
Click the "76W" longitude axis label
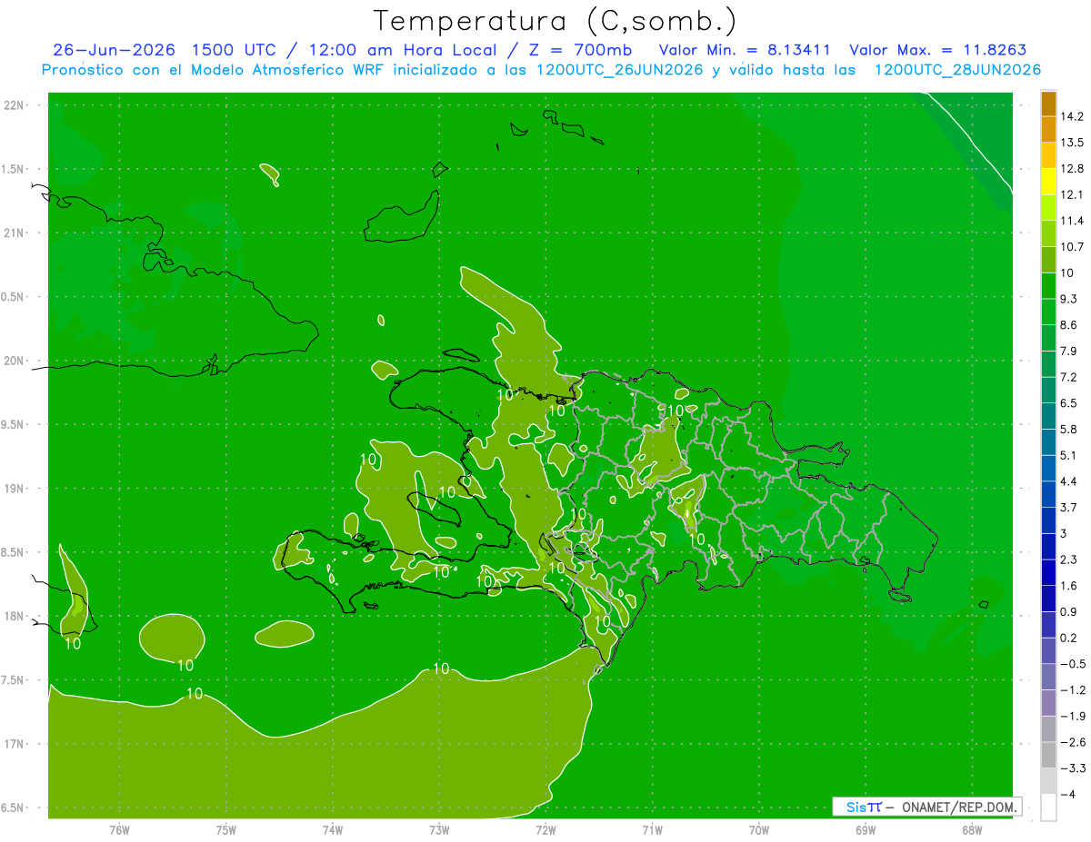tap(119, 830)
